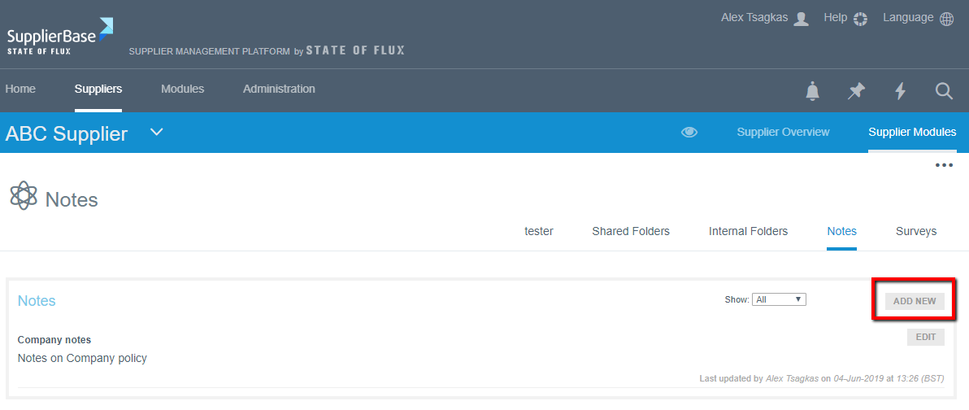The width and height of the screenshot is (969, 410).
Task: Open the lightning bolt quick actions
Action: [900, 91]
